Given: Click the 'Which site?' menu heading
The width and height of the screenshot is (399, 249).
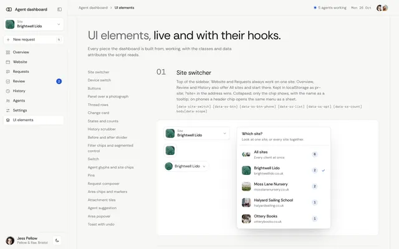Looking at the screenshot, I should point(252,134).
